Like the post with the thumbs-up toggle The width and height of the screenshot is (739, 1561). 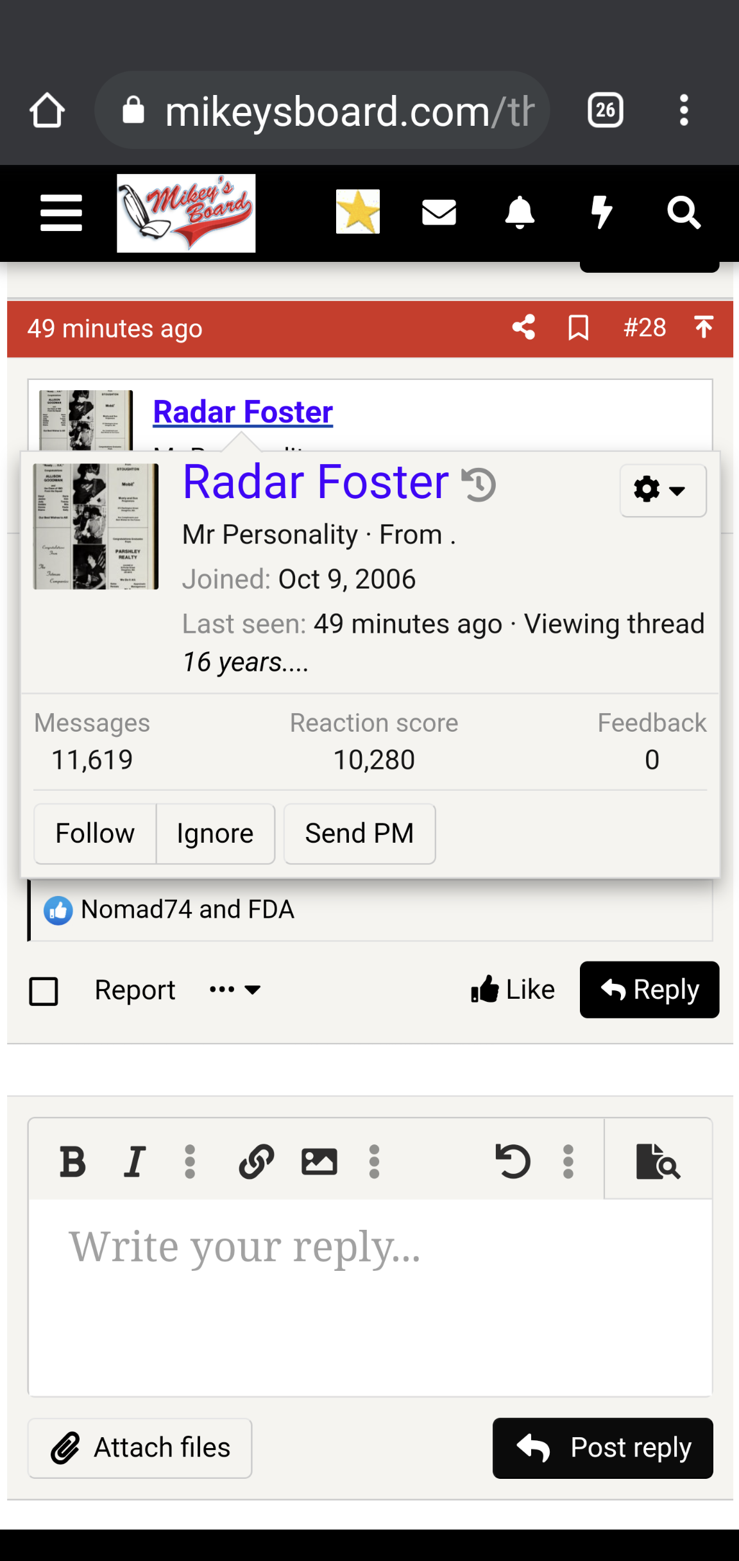tap(513, 989)
